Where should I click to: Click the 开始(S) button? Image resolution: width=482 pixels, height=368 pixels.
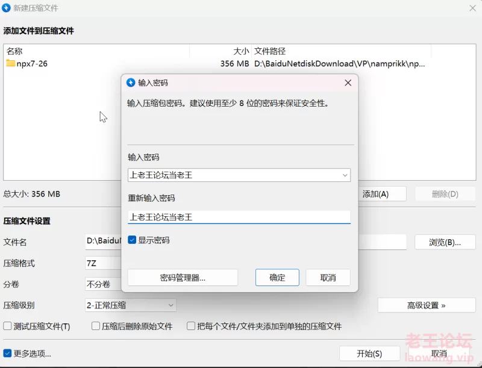tap(369, 354)
